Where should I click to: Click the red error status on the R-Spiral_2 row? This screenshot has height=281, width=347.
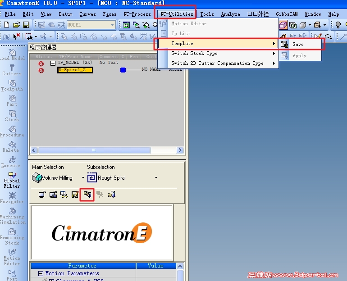[41, 71]
